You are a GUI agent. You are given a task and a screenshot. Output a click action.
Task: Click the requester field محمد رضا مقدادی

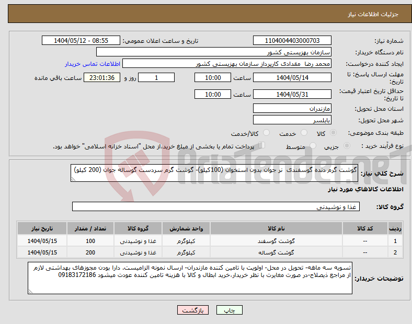click(227, 64)
